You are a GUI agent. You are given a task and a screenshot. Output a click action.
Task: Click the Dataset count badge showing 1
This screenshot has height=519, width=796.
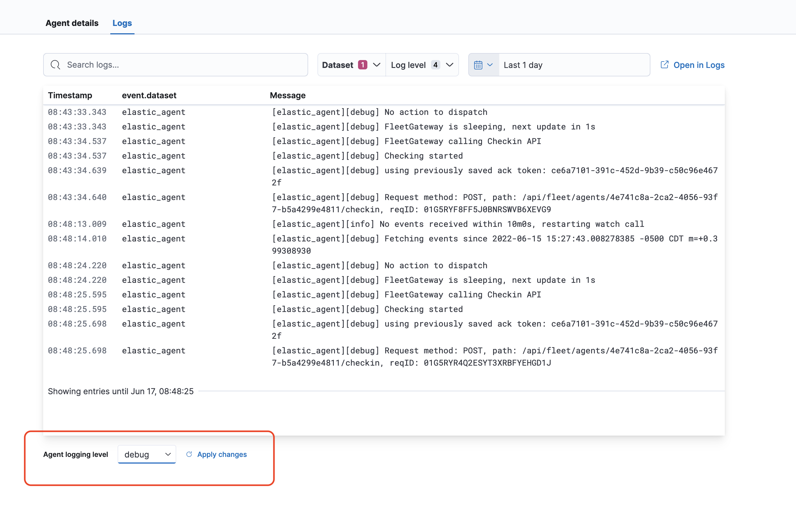point(363,65)
